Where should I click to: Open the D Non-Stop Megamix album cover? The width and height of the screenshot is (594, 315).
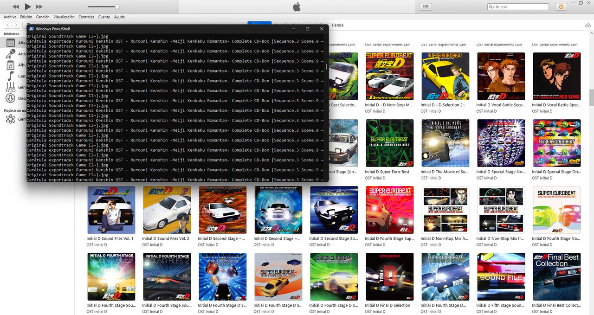pos(389,76)
